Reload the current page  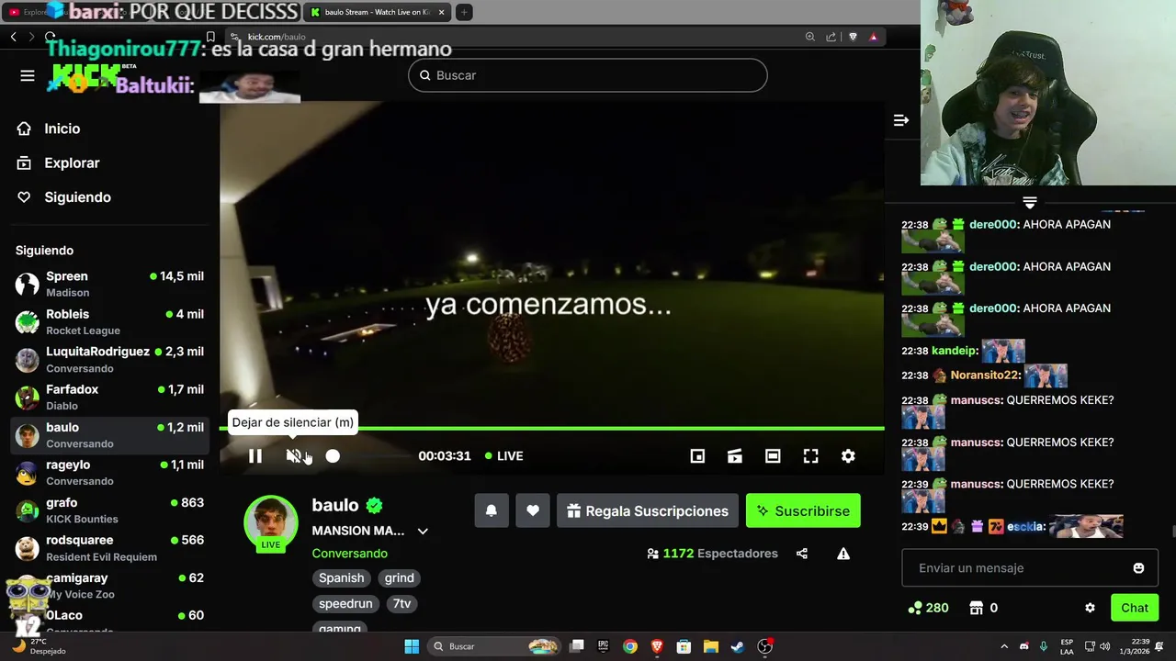[50, 37]
